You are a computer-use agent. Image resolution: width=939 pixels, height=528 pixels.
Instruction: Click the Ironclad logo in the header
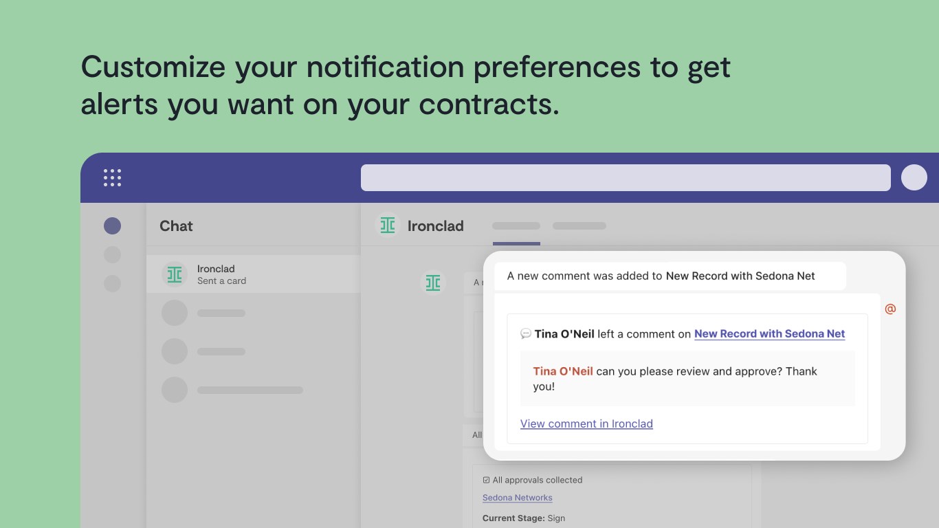388,225
